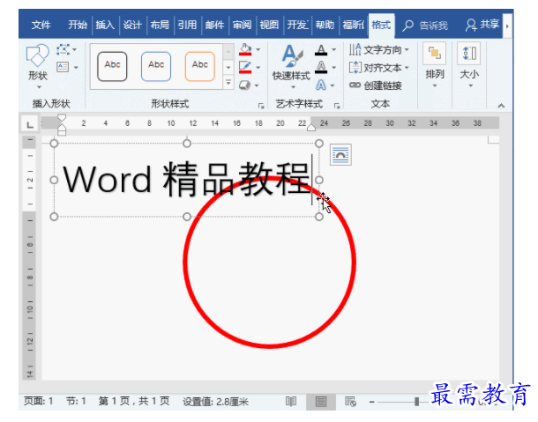Switch to web layout view icon
The width and height of the screenshot is (538, 422).
point(350,402)
